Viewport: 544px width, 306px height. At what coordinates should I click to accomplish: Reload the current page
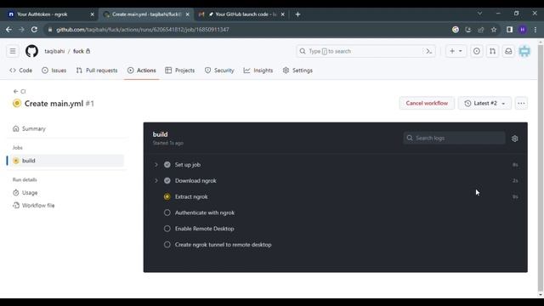coord(34,30)
